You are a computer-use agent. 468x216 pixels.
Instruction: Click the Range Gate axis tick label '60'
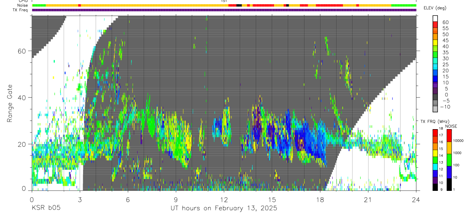tap(22, 51)
